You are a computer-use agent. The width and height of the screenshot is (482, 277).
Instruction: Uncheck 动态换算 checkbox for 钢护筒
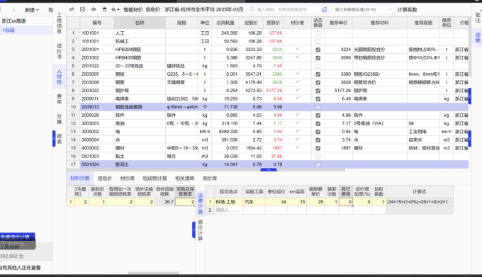click(318, 91)
